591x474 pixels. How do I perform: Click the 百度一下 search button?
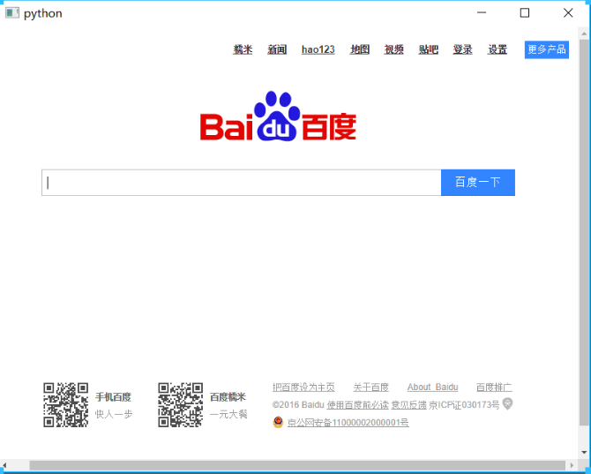click(x=478, y=183)
